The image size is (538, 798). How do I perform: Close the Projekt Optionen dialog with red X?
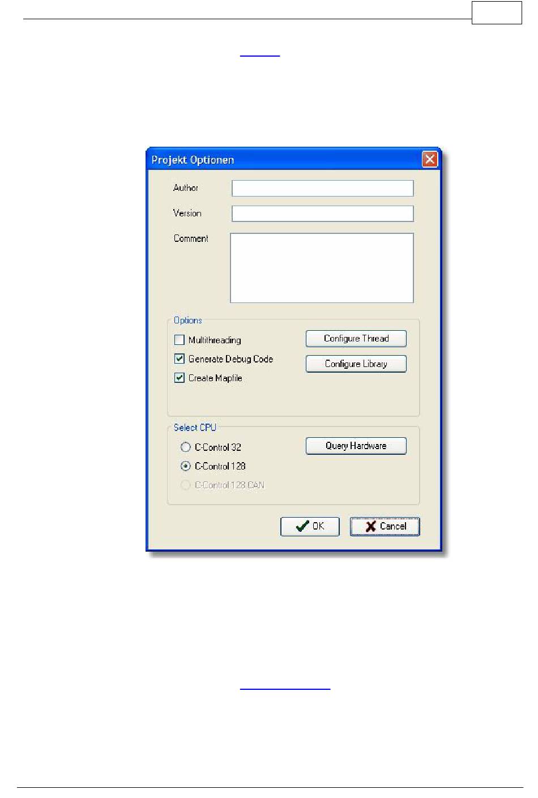click(430, 159)
